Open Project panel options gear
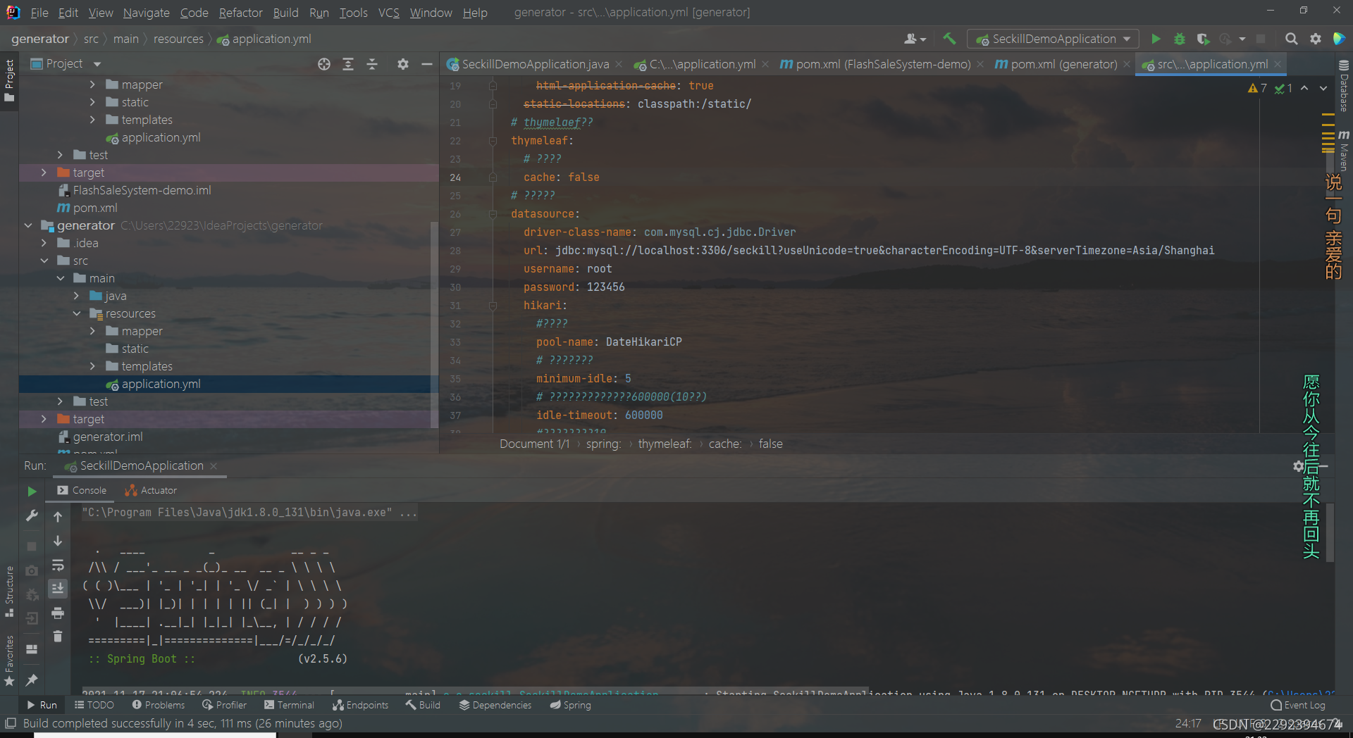Viewport: 1353px width, 738px height. click(402, 64)
